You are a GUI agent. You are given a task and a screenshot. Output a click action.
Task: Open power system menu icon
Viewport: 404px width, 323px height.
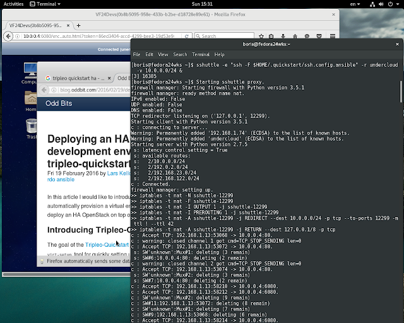(391, 4)
